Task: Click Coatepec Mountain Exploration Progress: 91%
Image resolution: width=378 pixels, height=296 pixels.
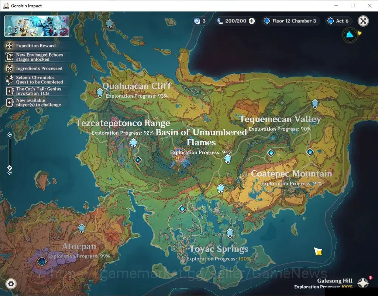Action: [x=292, y=184]
